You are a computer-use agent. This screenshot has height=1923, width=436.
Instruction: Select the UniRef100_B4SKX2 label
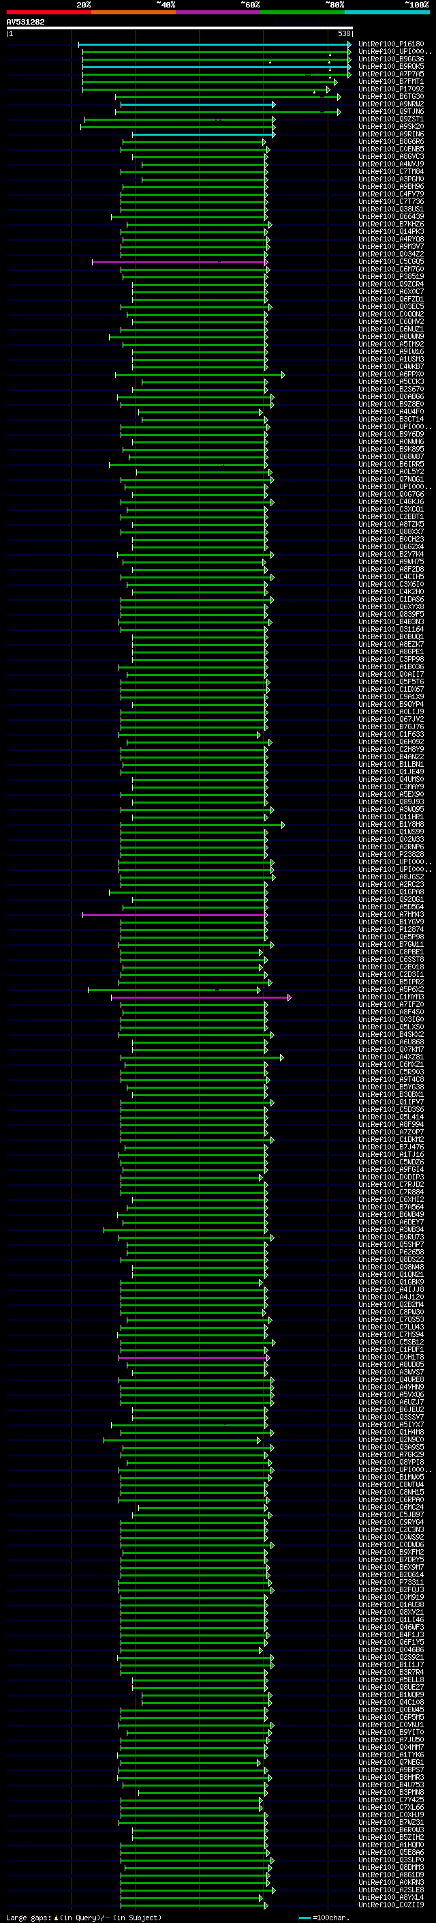click(x=391, y=1035)
